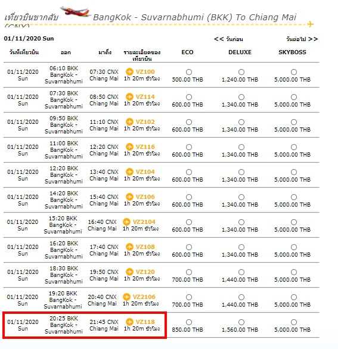
Task: Click the orange arrow icon beside VZ102
Action: [129, 121]
